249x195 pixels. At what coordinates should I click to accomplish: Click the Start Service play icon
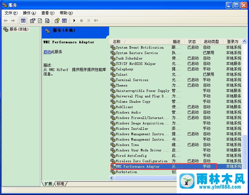(74, 20)
